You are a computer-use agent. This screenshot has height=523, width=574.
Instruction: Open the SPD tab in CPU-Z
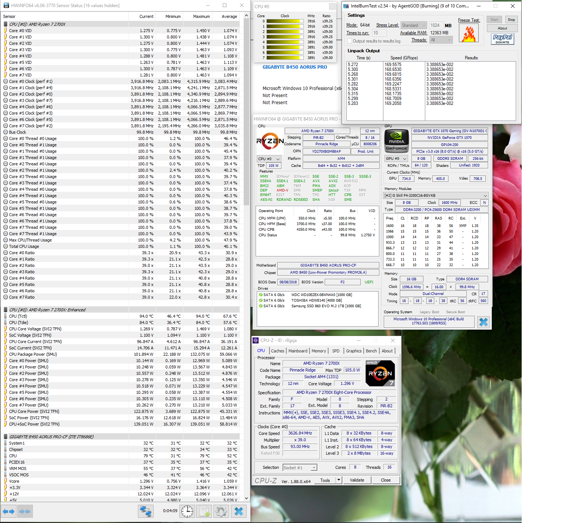coord(336,351)
